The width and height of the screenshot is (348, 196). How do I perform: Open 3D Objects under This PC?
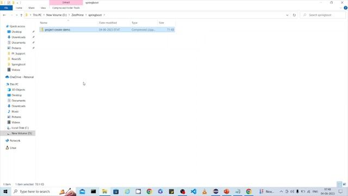click(x=18, y=90)
